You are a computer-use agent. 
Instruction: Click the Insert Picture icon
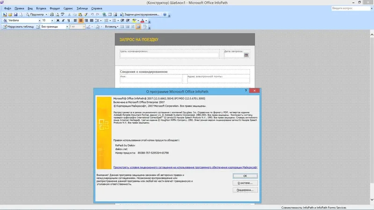[115, 14]
